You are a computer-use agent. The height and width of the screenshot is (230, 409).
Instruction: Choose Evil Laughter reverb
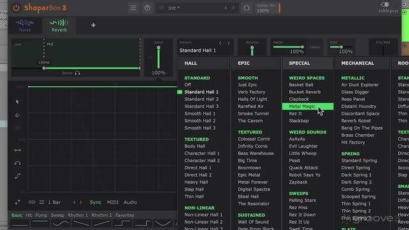[304, 146]
